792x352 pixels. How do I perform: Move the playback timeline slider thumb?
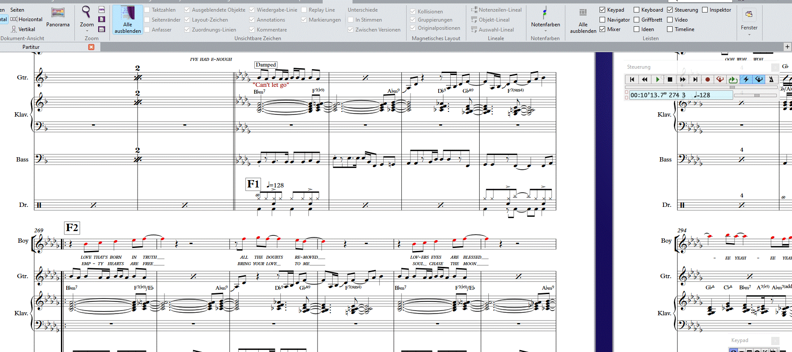tap(732, 87)
